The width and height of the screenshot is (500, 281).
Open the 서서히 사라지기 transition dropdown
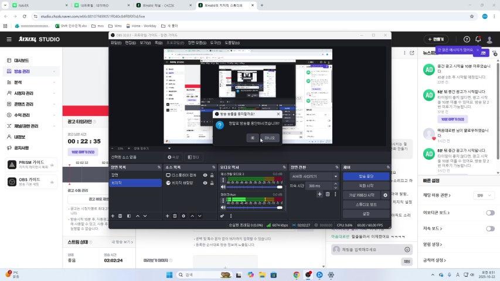(x=314, y=176)
